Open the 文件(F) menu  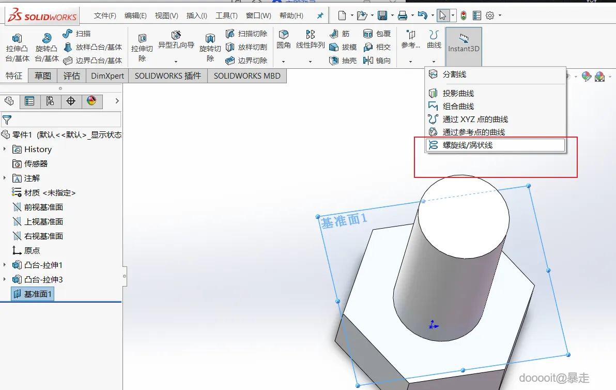(x=105, y=16)
